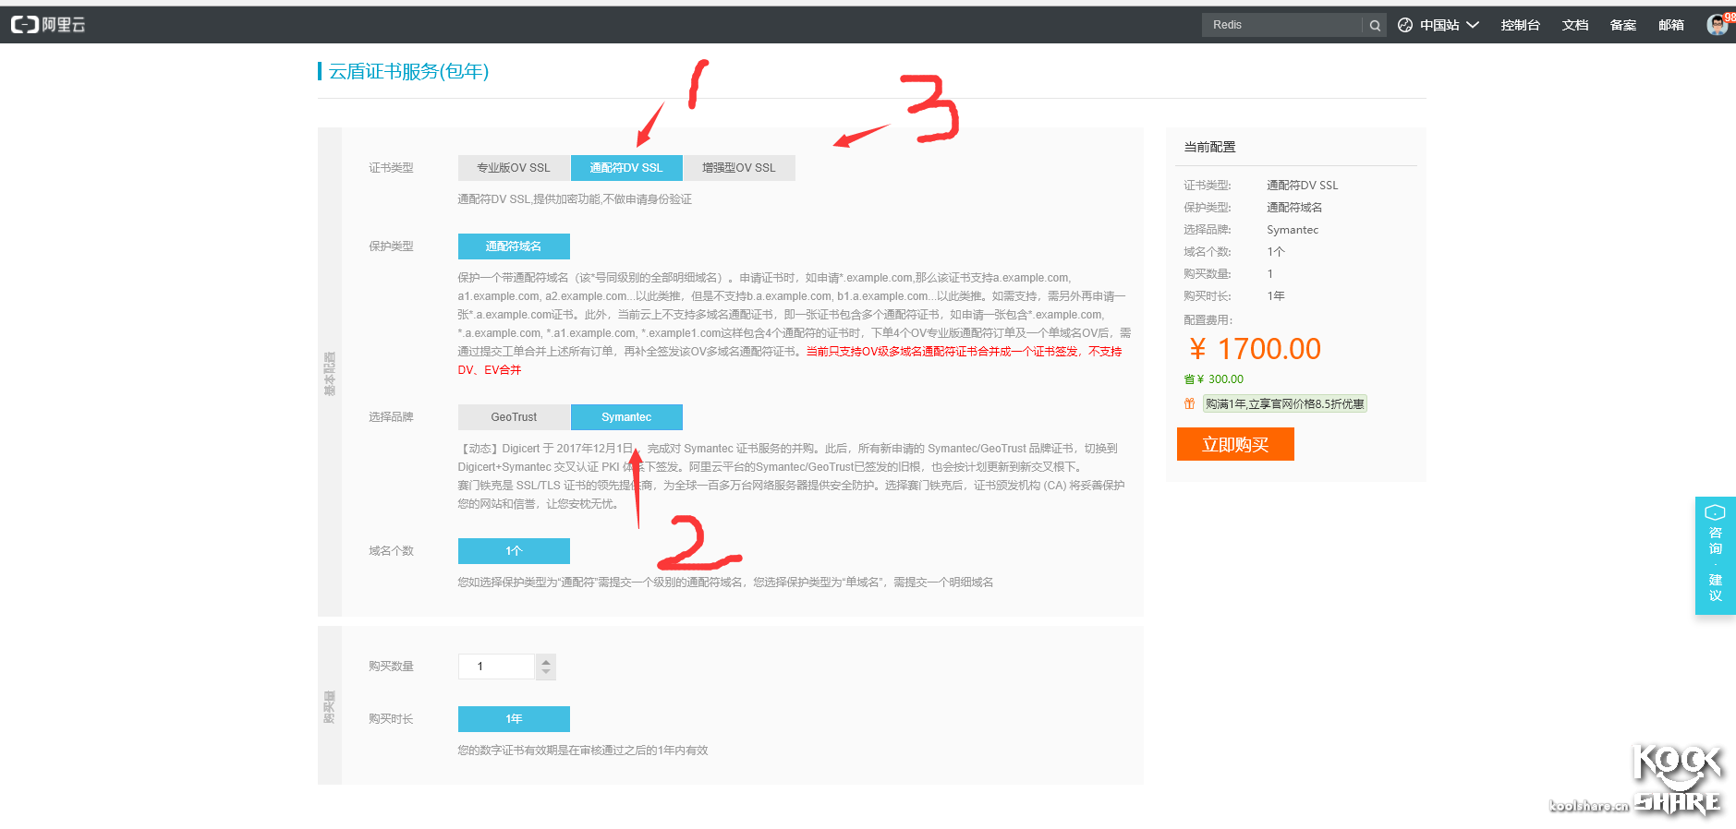
Task: Select 1年 purchase duration
Action: [x=514, y=719]
